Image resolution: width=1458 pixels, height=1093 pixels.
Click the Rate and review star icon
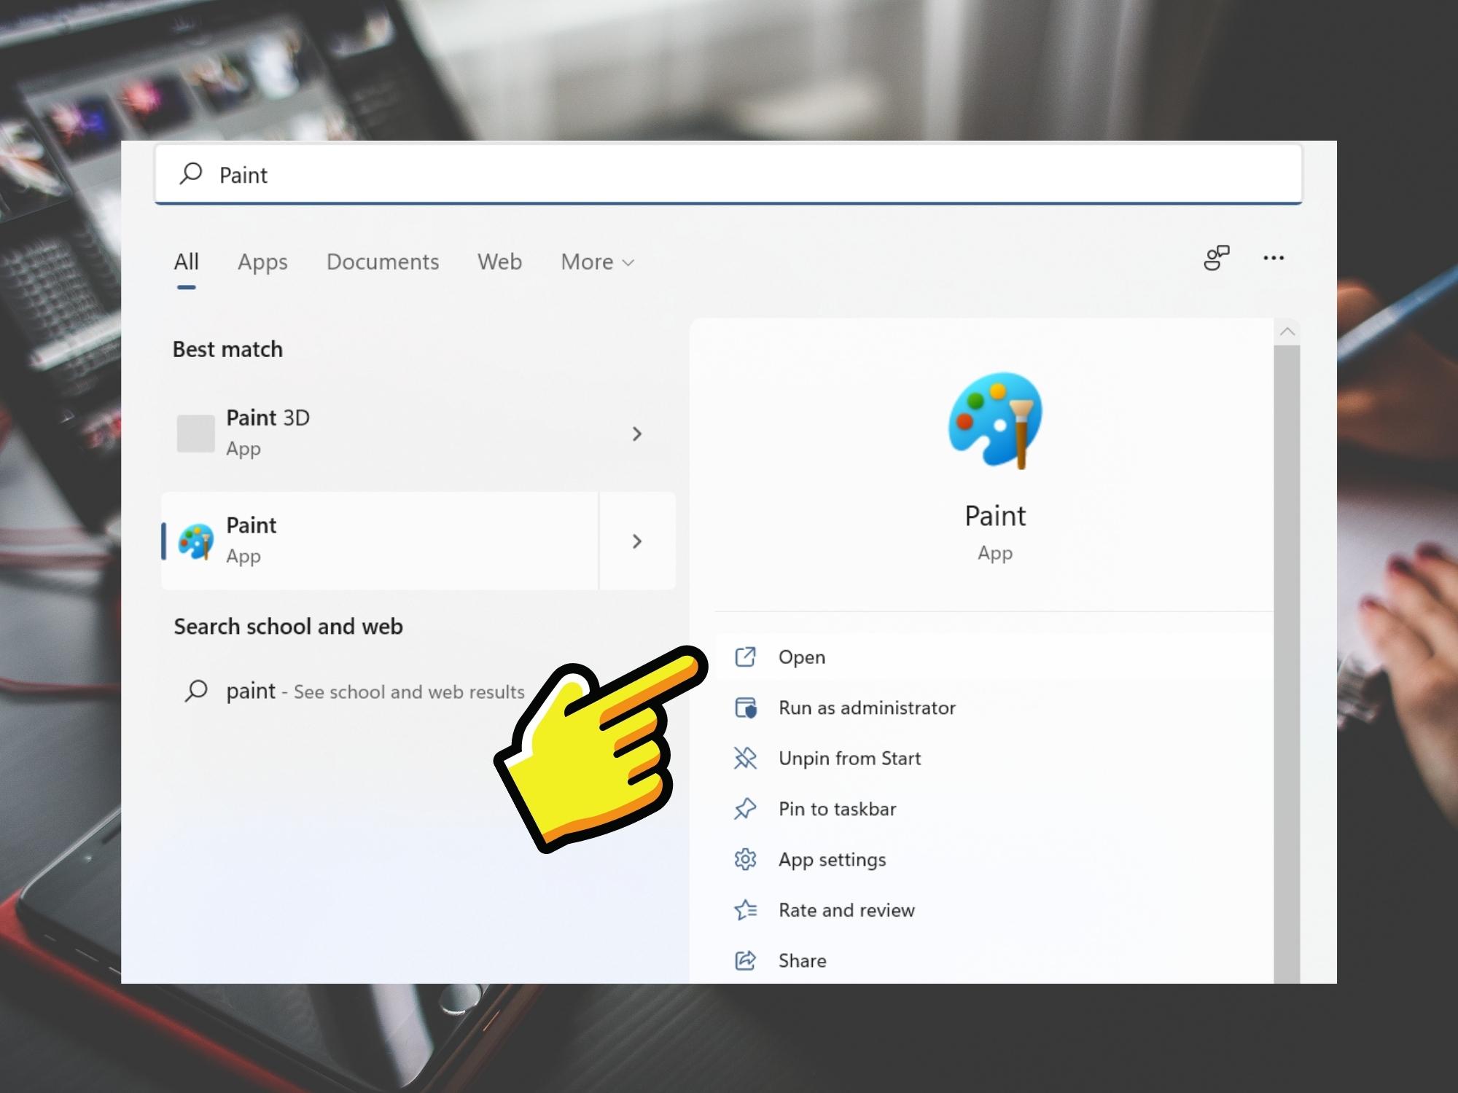pyautogui.click(x=745, y=909)
